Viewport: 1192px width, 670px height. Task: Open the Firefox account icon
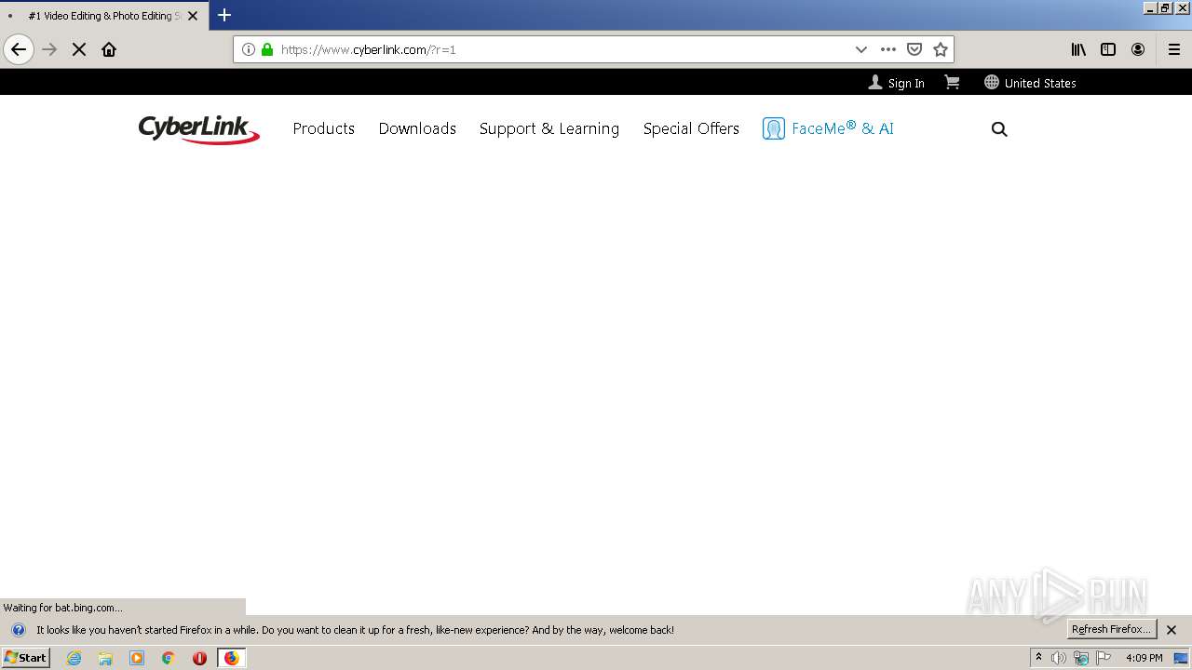coord(1138,49)
